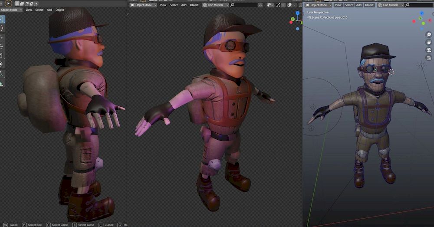Activate the Annotate tool in left toolbar
This screenshot has width=434, height=227.
click(x=1, y=74)
